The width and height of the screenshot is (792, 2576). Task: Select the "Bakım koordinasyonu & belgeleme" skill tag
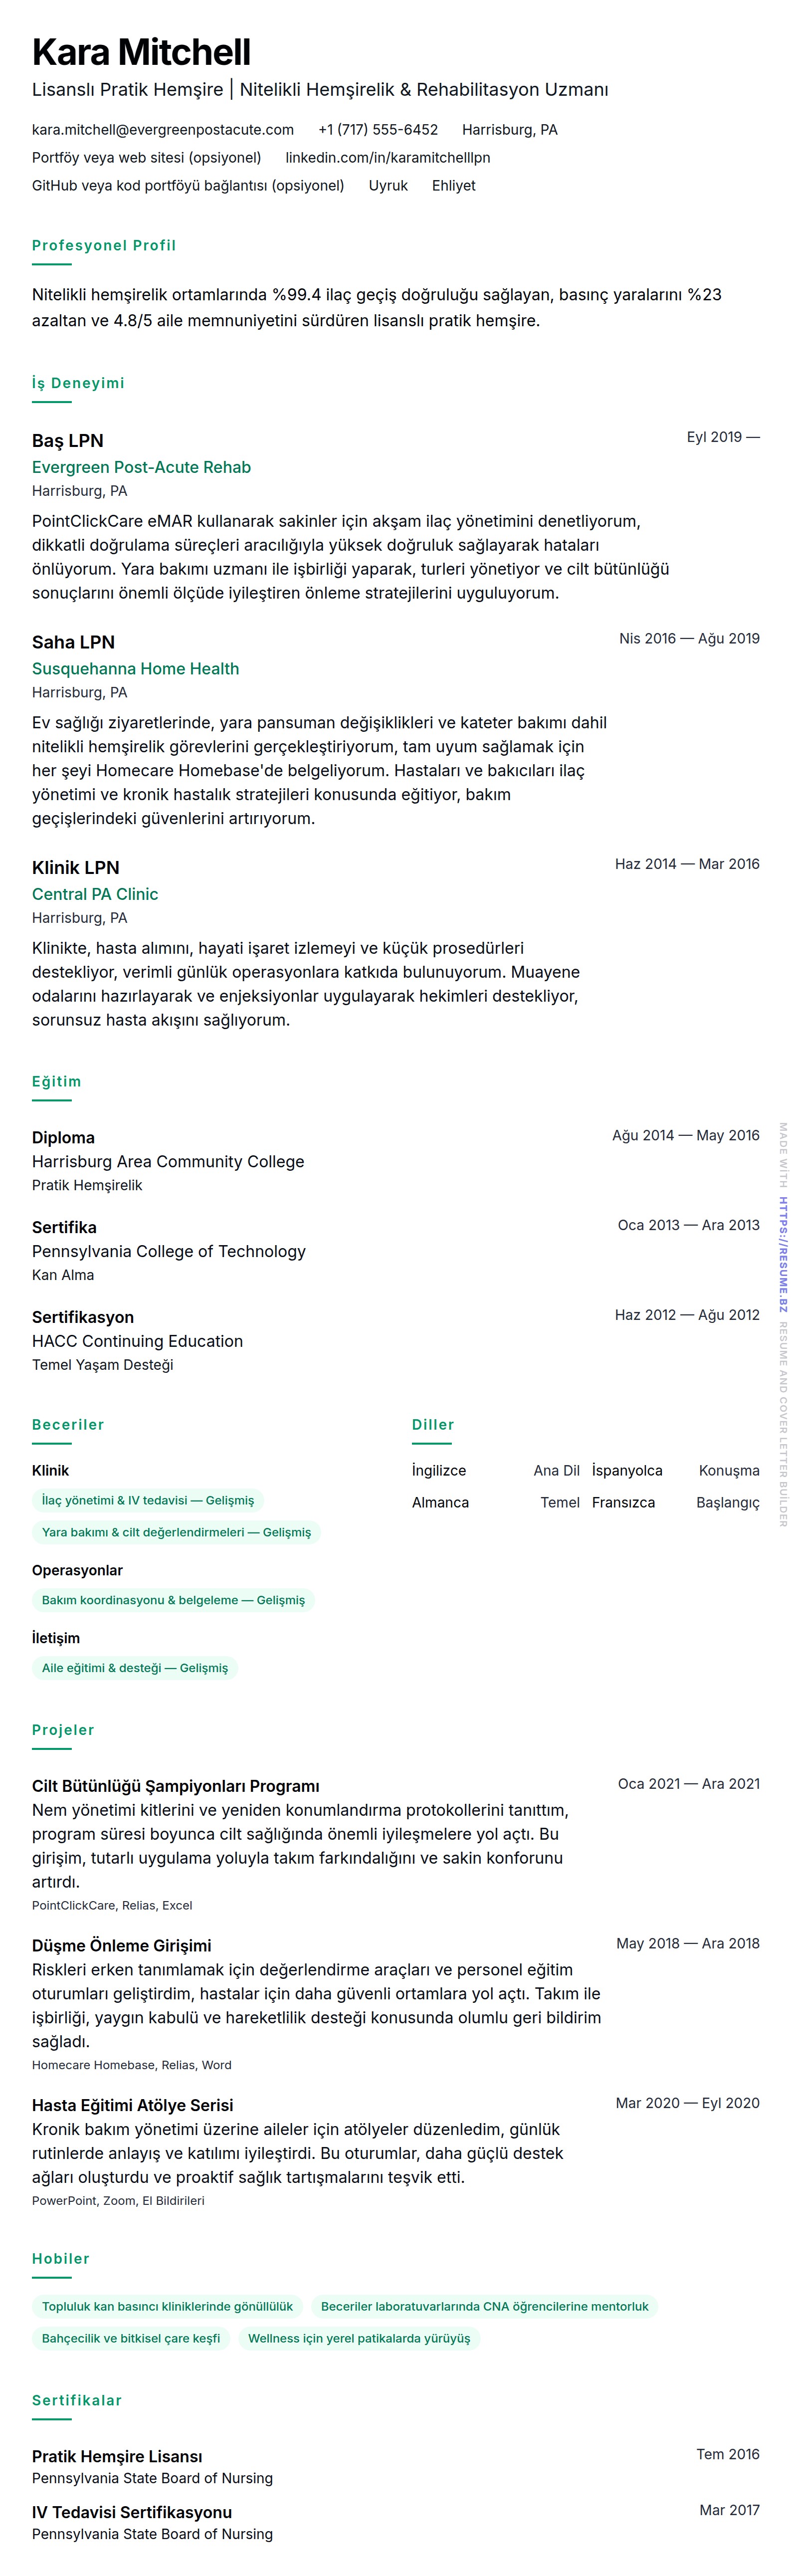[x=173, y=1600]
